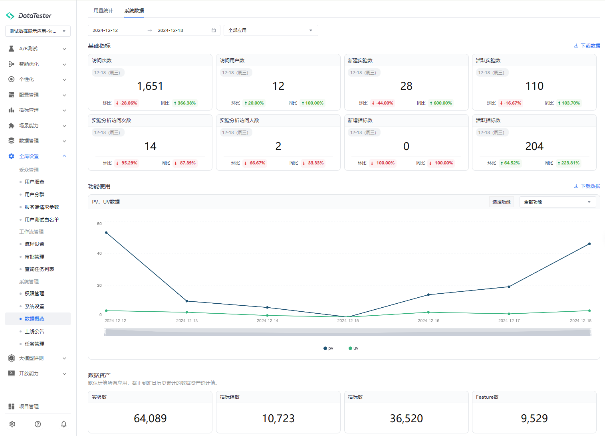The image size is (605, 437).
Task: Click the start date field 2024-12-12
Action: 105,30
